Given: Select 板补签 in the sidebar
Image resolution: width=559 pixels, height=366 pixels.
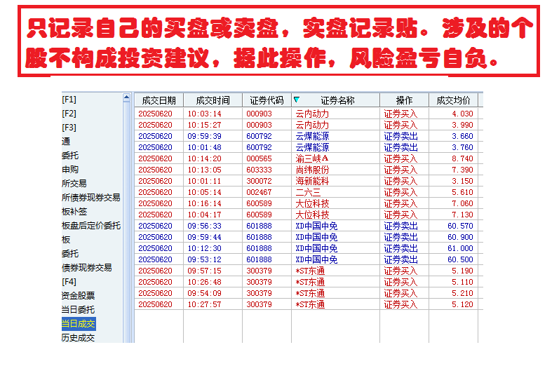Looking at the screenshot, I should point(74,212).
